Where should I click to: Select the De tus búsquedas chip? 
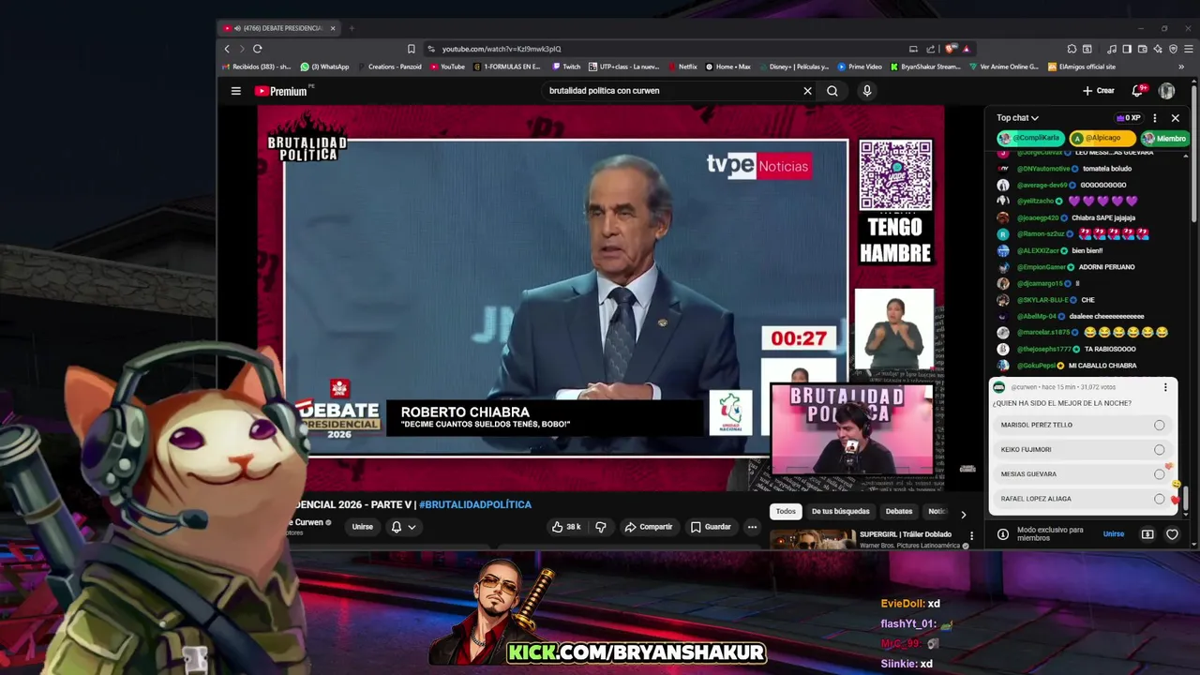(841, 511)
